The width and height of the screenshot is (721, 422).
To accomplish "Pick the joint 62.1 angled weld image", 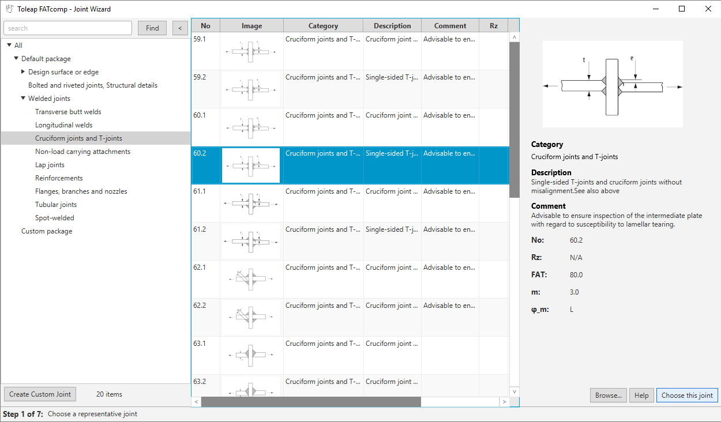I will [x=251, y=280].
